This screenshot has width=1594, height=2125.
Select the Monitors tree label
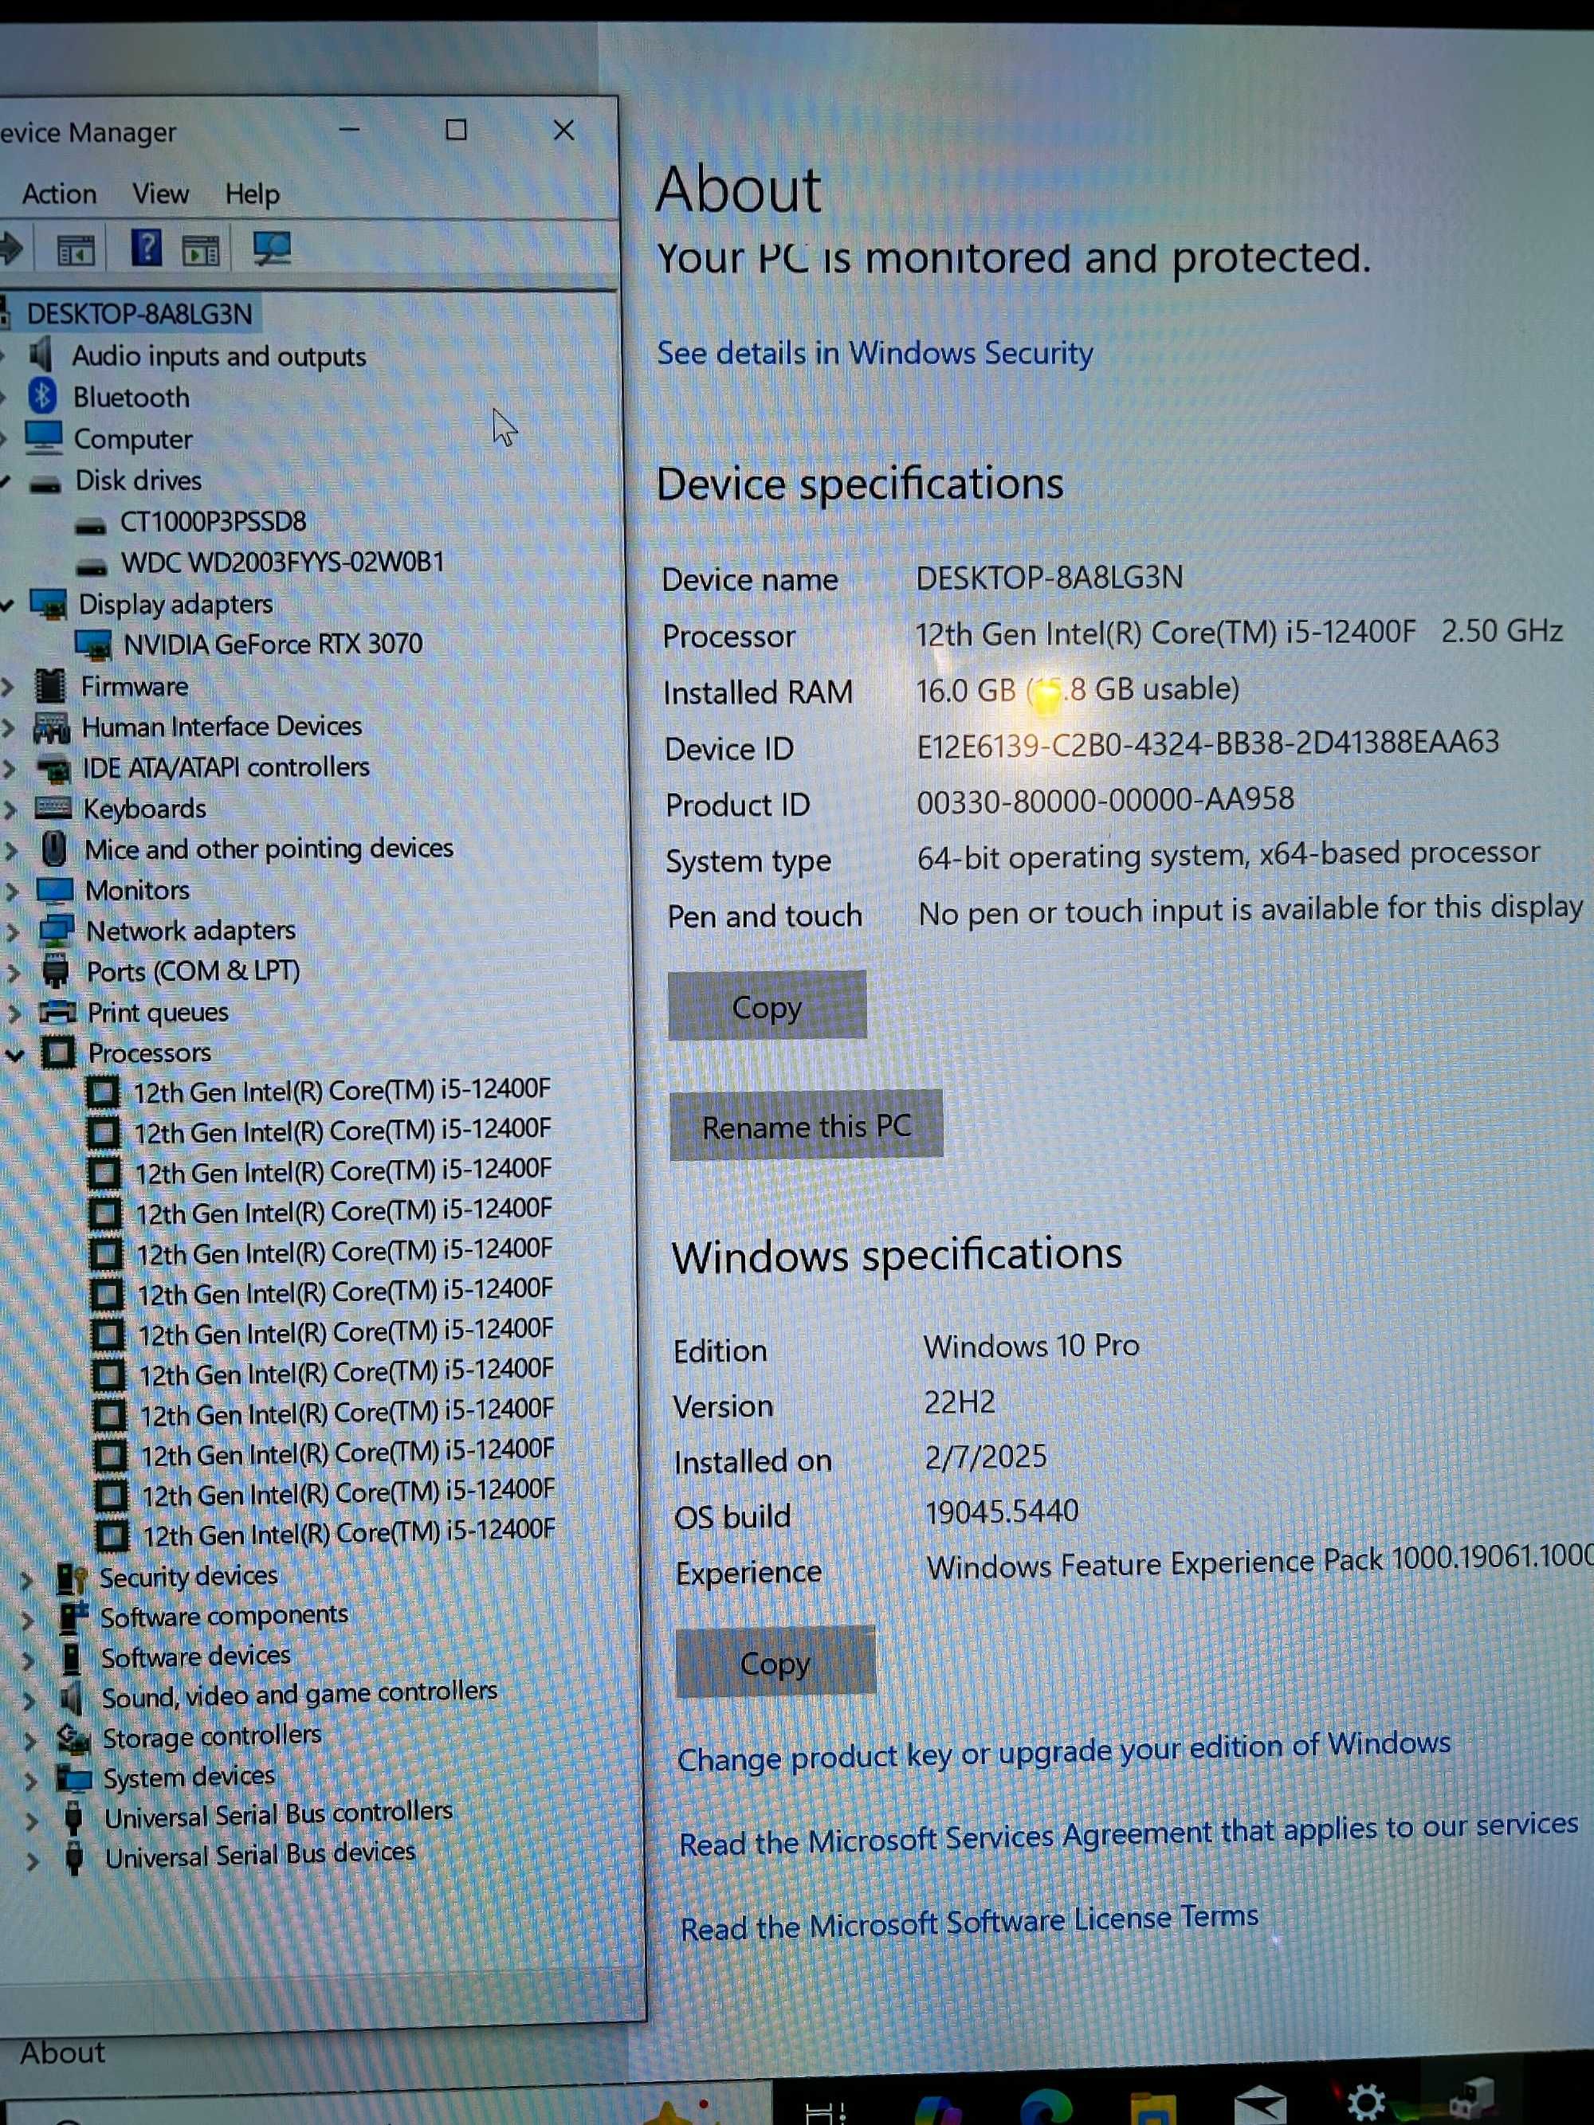(137, 891)
